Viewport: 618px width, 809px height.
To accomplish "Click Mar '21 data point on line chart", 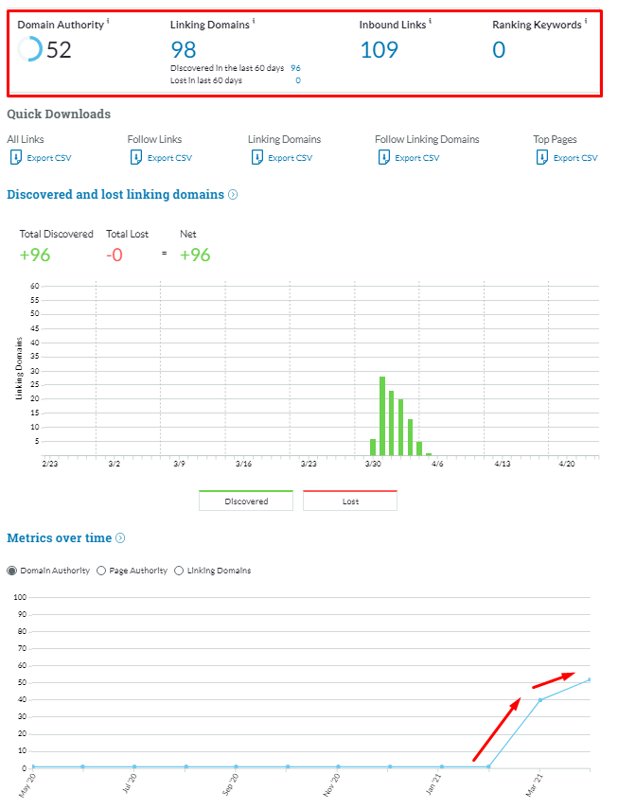I will 540,700.
